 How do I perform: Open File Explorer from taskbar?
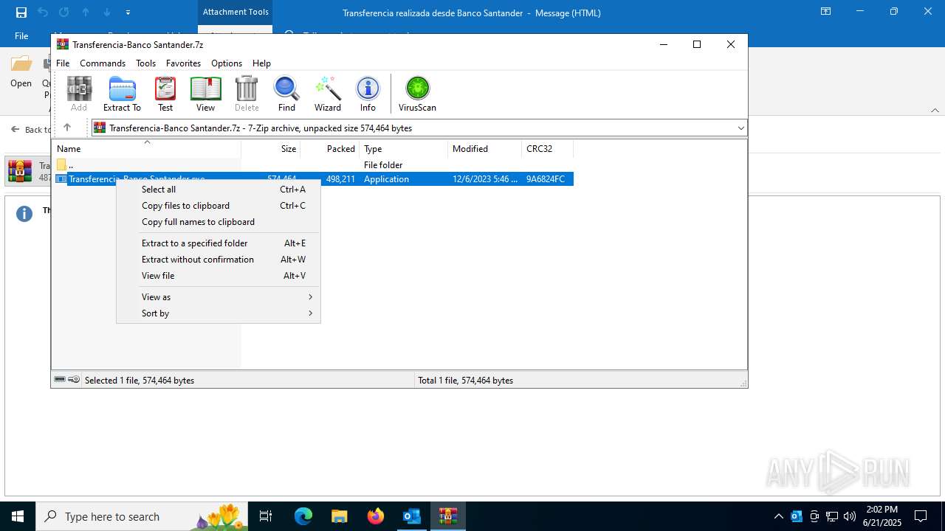tap(339, 516)
